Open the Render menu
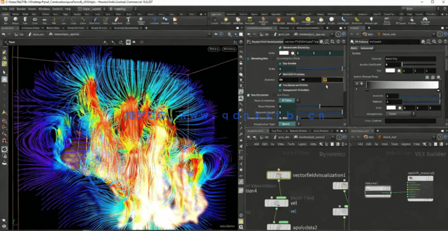The height and width of the screenshot is (231, 448). tap(21, 9)
